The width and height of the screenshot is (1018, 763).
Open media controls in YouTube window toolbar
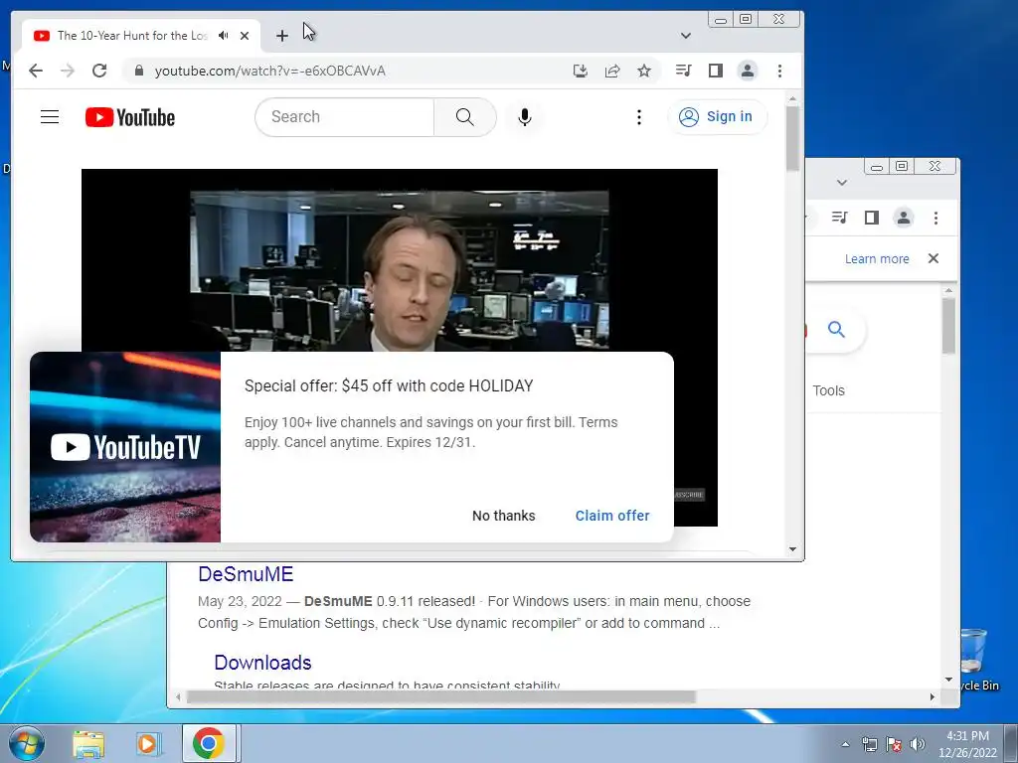684,71
